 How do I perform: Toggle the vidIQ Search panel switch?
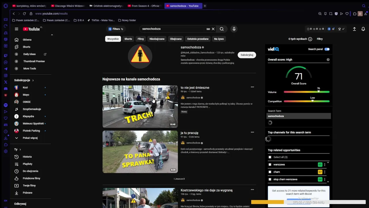coord(327,49)
